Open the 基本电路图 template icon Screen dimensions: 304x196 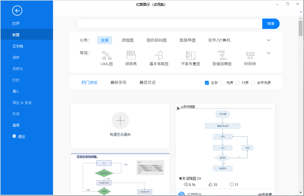click(x=159, y=55)
